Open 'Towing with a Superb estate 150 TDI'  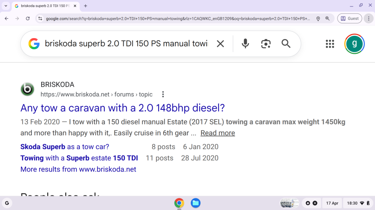79,158
